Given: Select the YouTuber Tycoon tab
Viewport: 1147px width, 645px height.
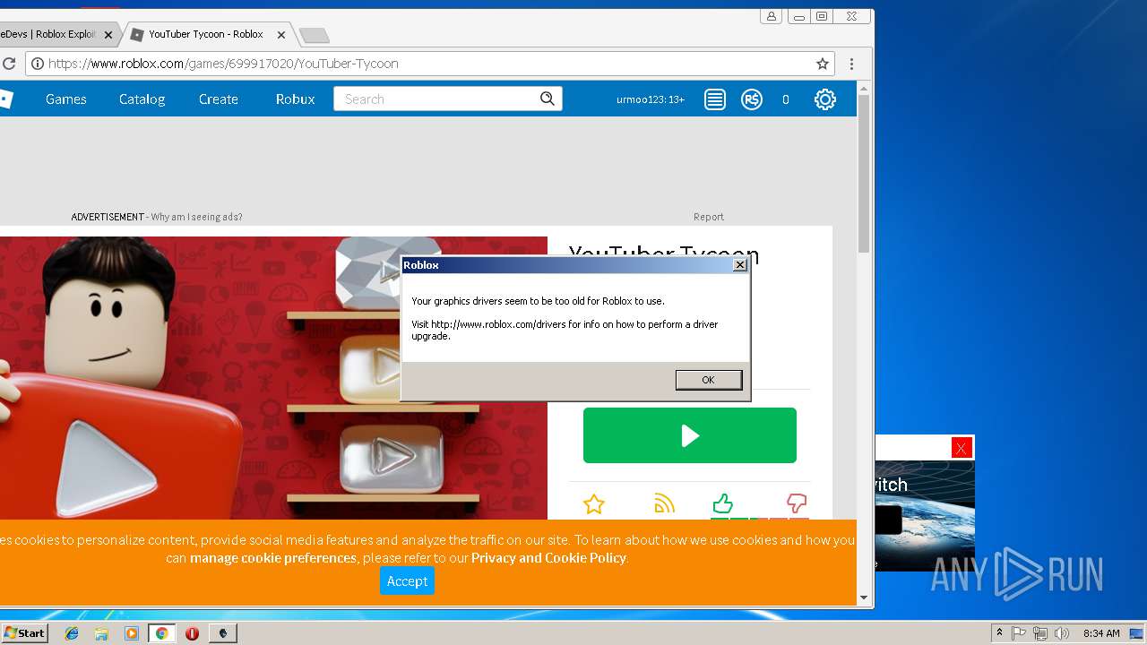Looking at the screenshot, I should pos(204,35).
